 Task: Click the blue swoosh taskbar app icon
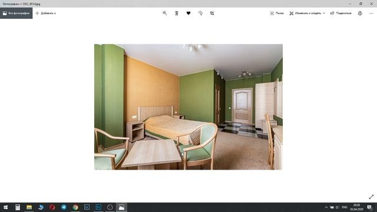(41, 207)
